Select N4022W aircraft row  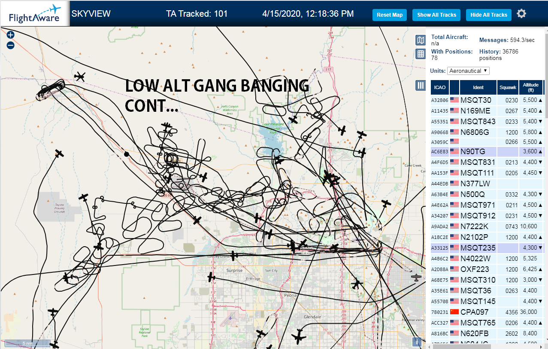coord(487,258)
